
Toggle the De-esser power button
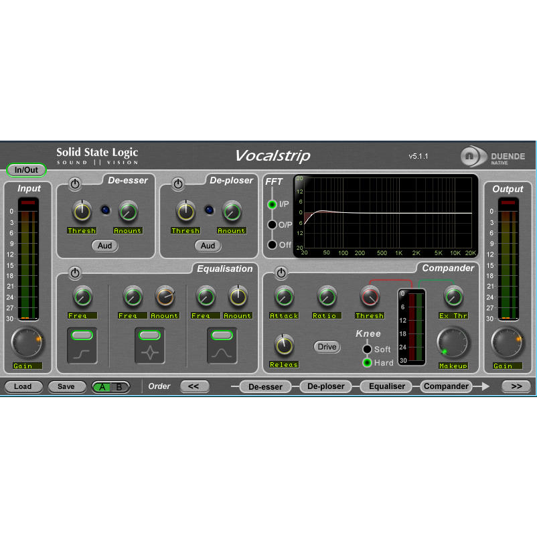coord(74,183)
